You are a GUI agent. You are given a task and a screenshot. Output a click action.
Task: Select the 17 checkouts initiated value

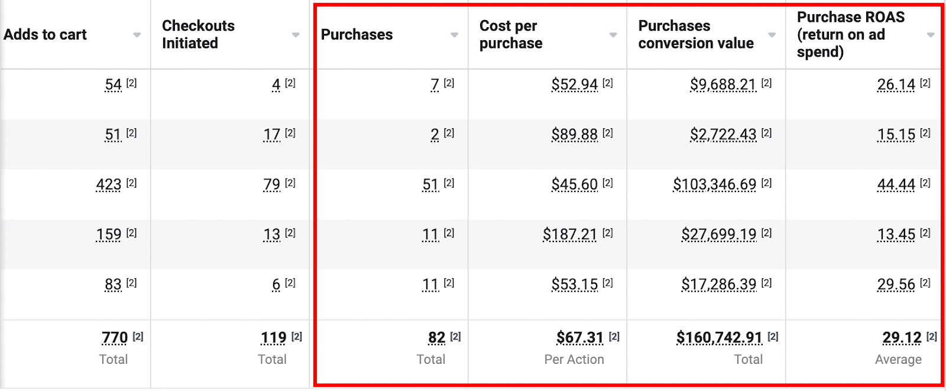[272, 135]
